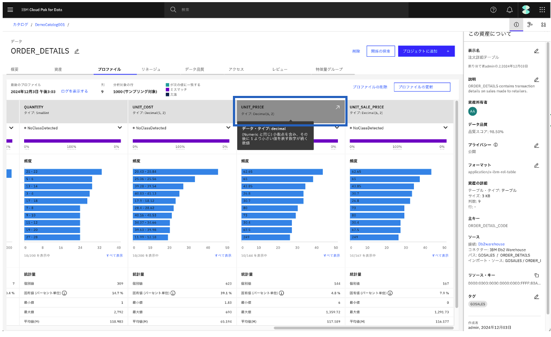Open the データ品質 tab
This screenshot has width=551, height=337.
[x=194, y=69]
